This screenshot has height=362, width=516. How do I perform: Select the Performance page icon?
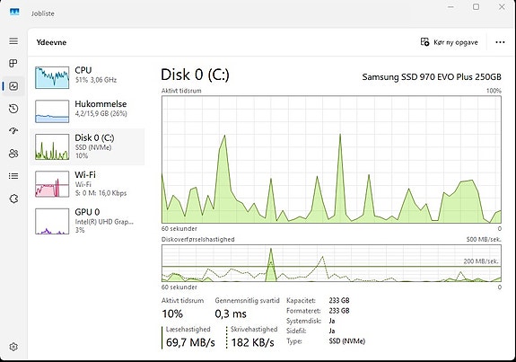click(x=13, y=86)
